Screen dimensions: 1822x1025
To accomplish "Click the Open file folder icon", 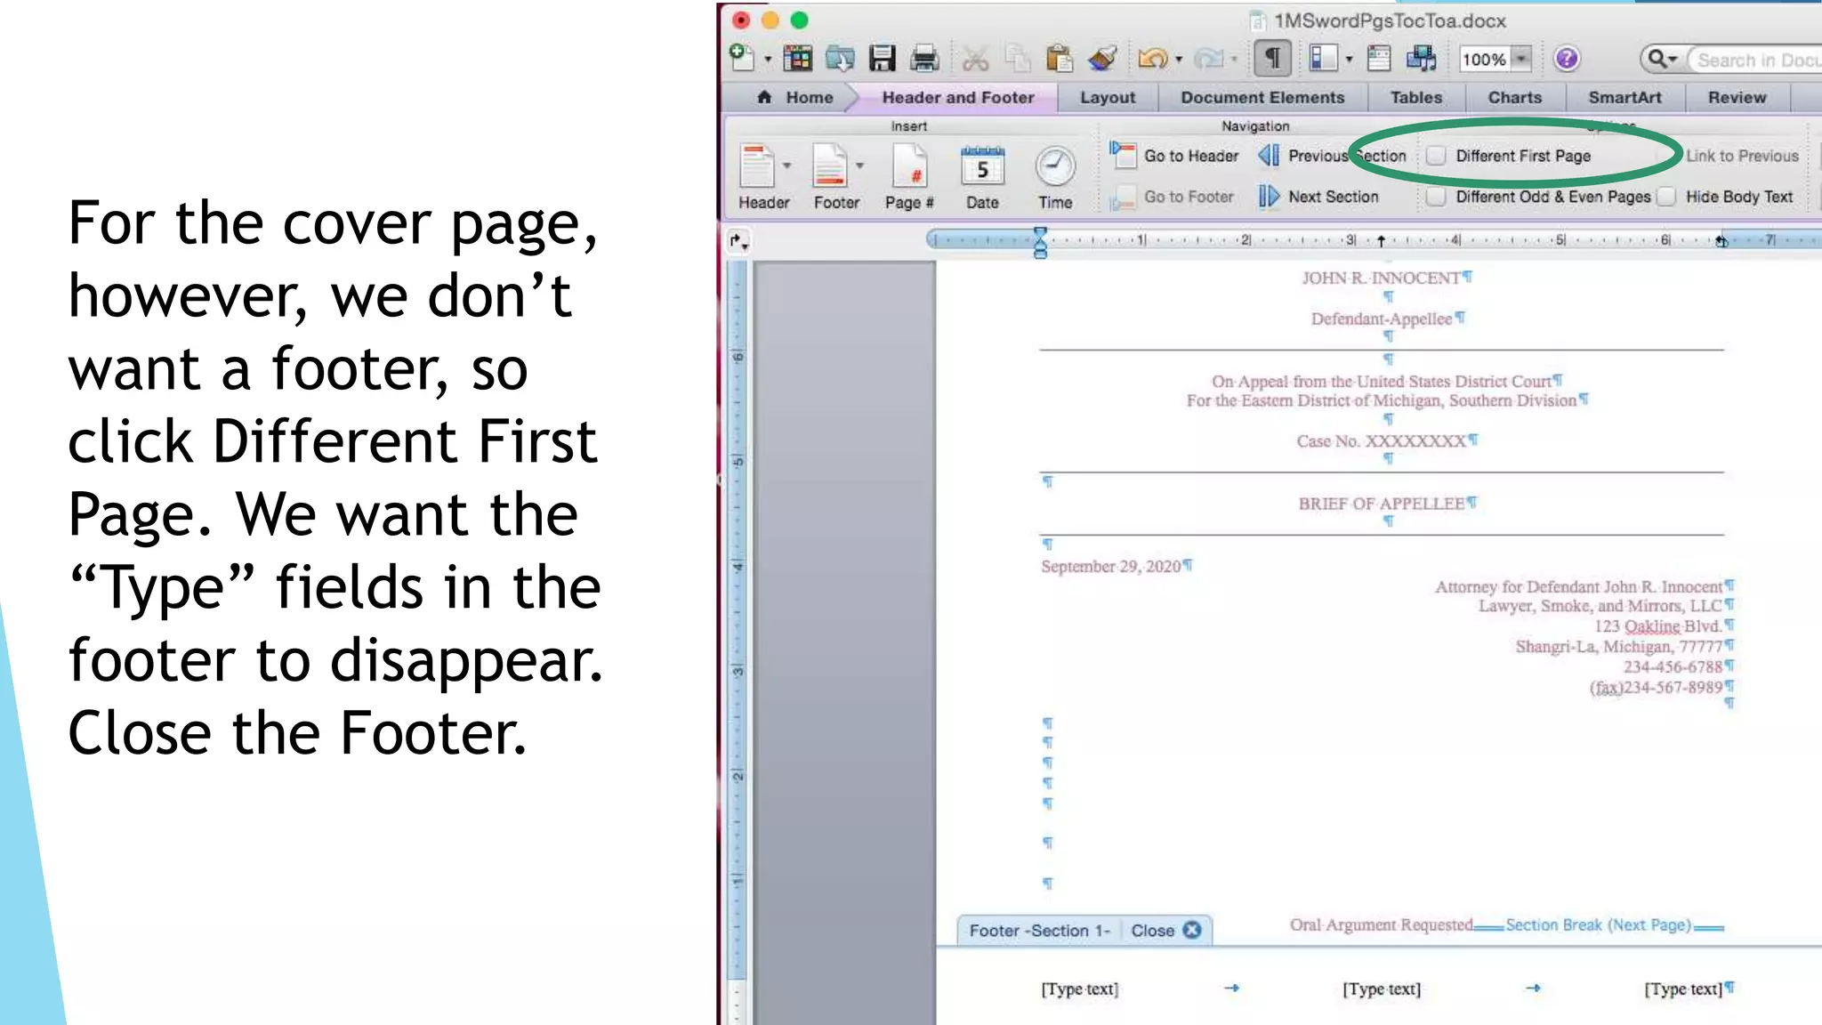I will coord(839,59).
